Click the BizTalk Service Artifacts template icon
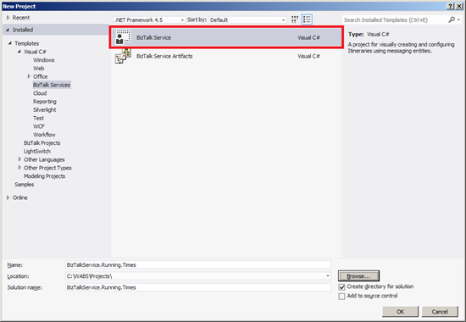The height and width of the screenshot is (322, 466). tap(123, 56)
